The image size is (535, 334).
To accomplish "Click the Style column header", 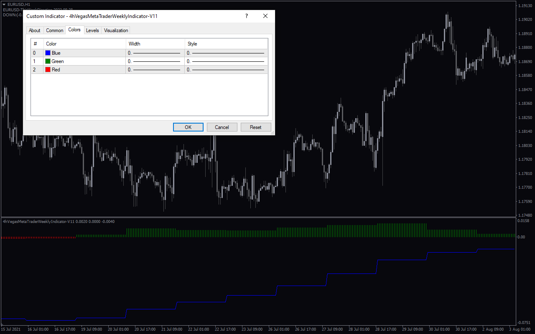I will coord(226,44).
